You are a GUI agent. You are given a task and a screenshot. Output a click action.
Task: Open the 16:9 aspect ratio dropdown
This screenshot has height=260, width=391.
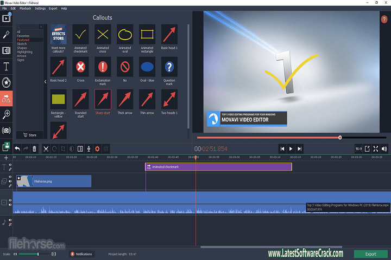pyautogui.click(x=358, y=148)
